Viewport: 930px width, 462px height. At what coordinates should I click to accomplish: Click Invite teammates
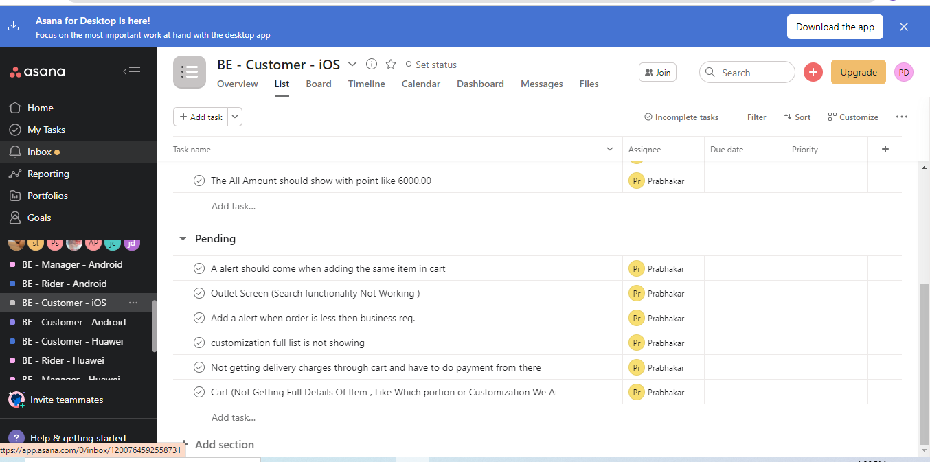pyautogui.click(x=67, y=400)
